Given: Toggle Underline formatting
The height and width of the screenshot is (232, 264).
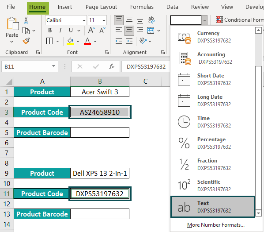Looking at the screenshot, I should point(71,31).
